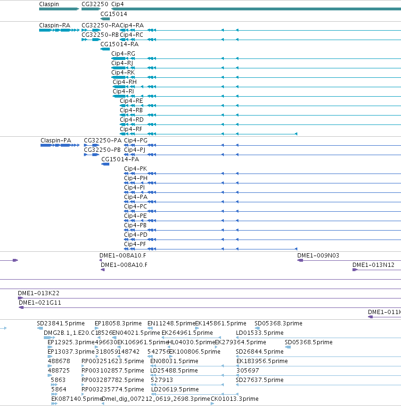Select the SD23841.5prime EST label
Image resolution: width=401 pixels, height=406 pixels.
click(x=61, y=323)
